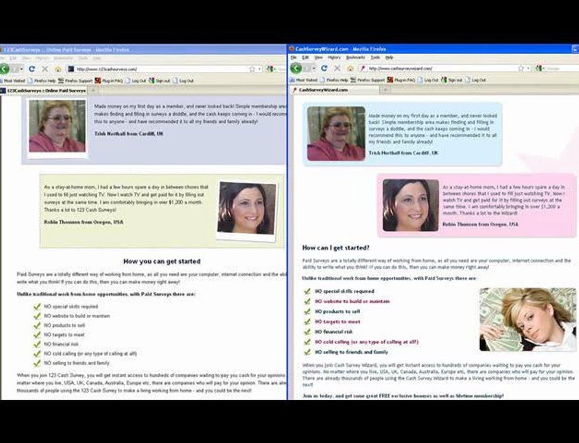579x443 pixels.
Task: Open Google search engine picker in left window
Action: click(x=270, y=69)
